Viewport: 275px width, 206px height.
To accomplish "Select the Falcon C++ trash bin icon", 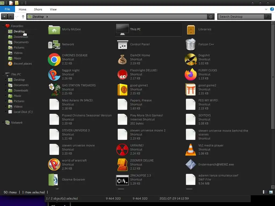I will (x=191, y=44).
